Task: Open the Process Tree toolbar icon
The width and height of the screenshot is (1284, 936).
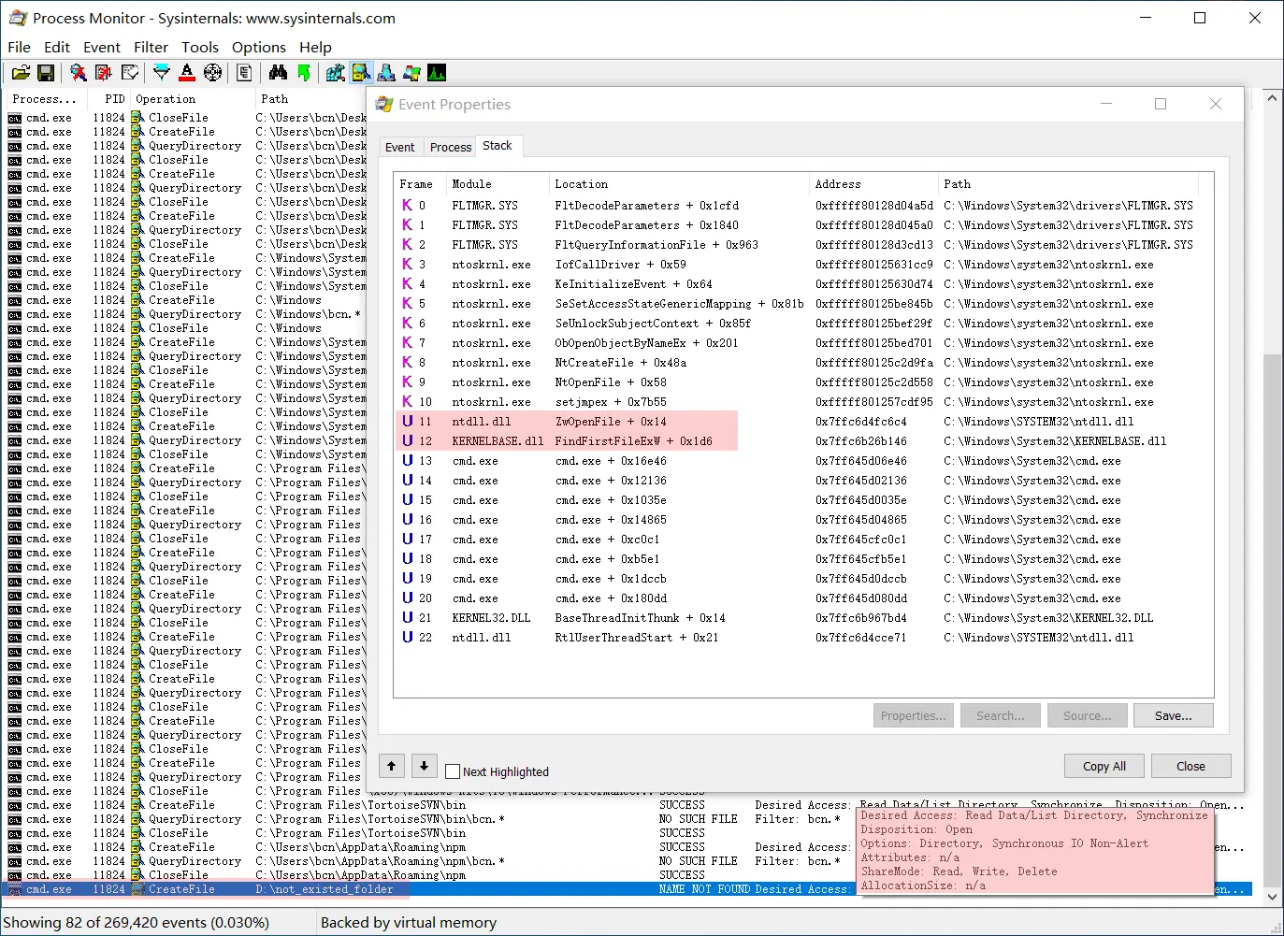Action: click(x=245, y=73)
